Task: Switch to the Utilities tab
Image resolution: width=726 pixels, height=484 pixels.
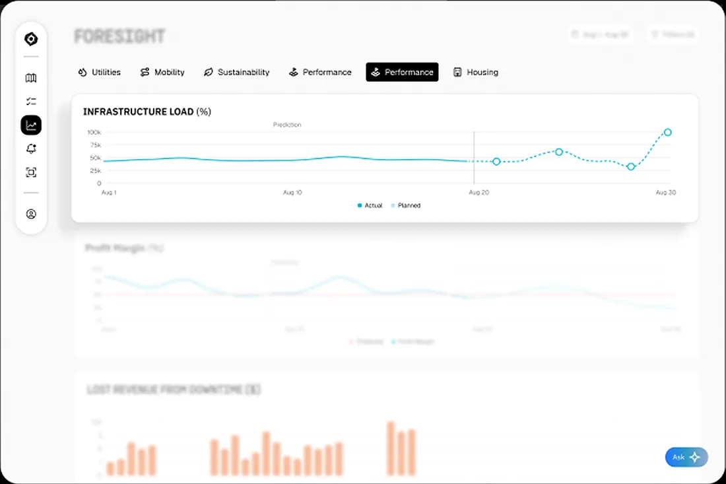Action: [x=100, y=72]
